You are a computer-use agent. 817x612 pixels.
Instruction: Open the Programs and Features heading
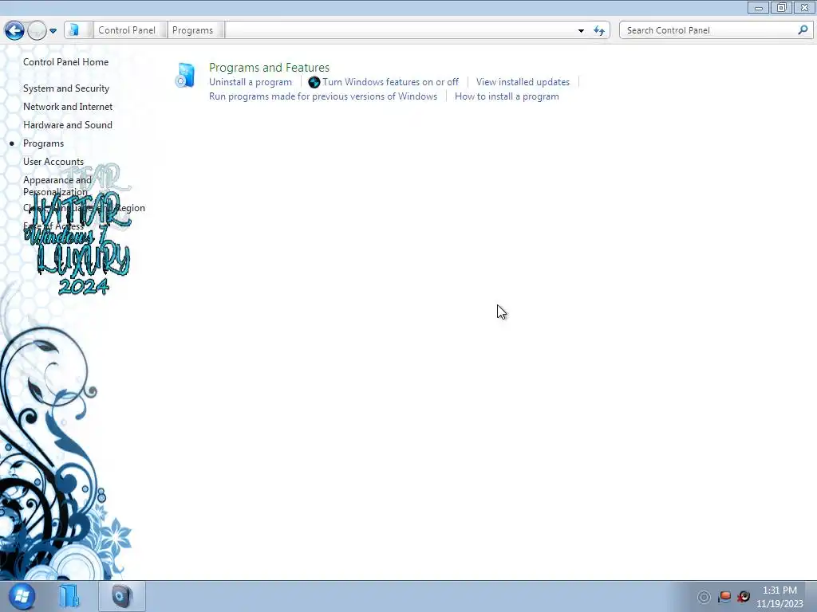[x=269, y=68]
